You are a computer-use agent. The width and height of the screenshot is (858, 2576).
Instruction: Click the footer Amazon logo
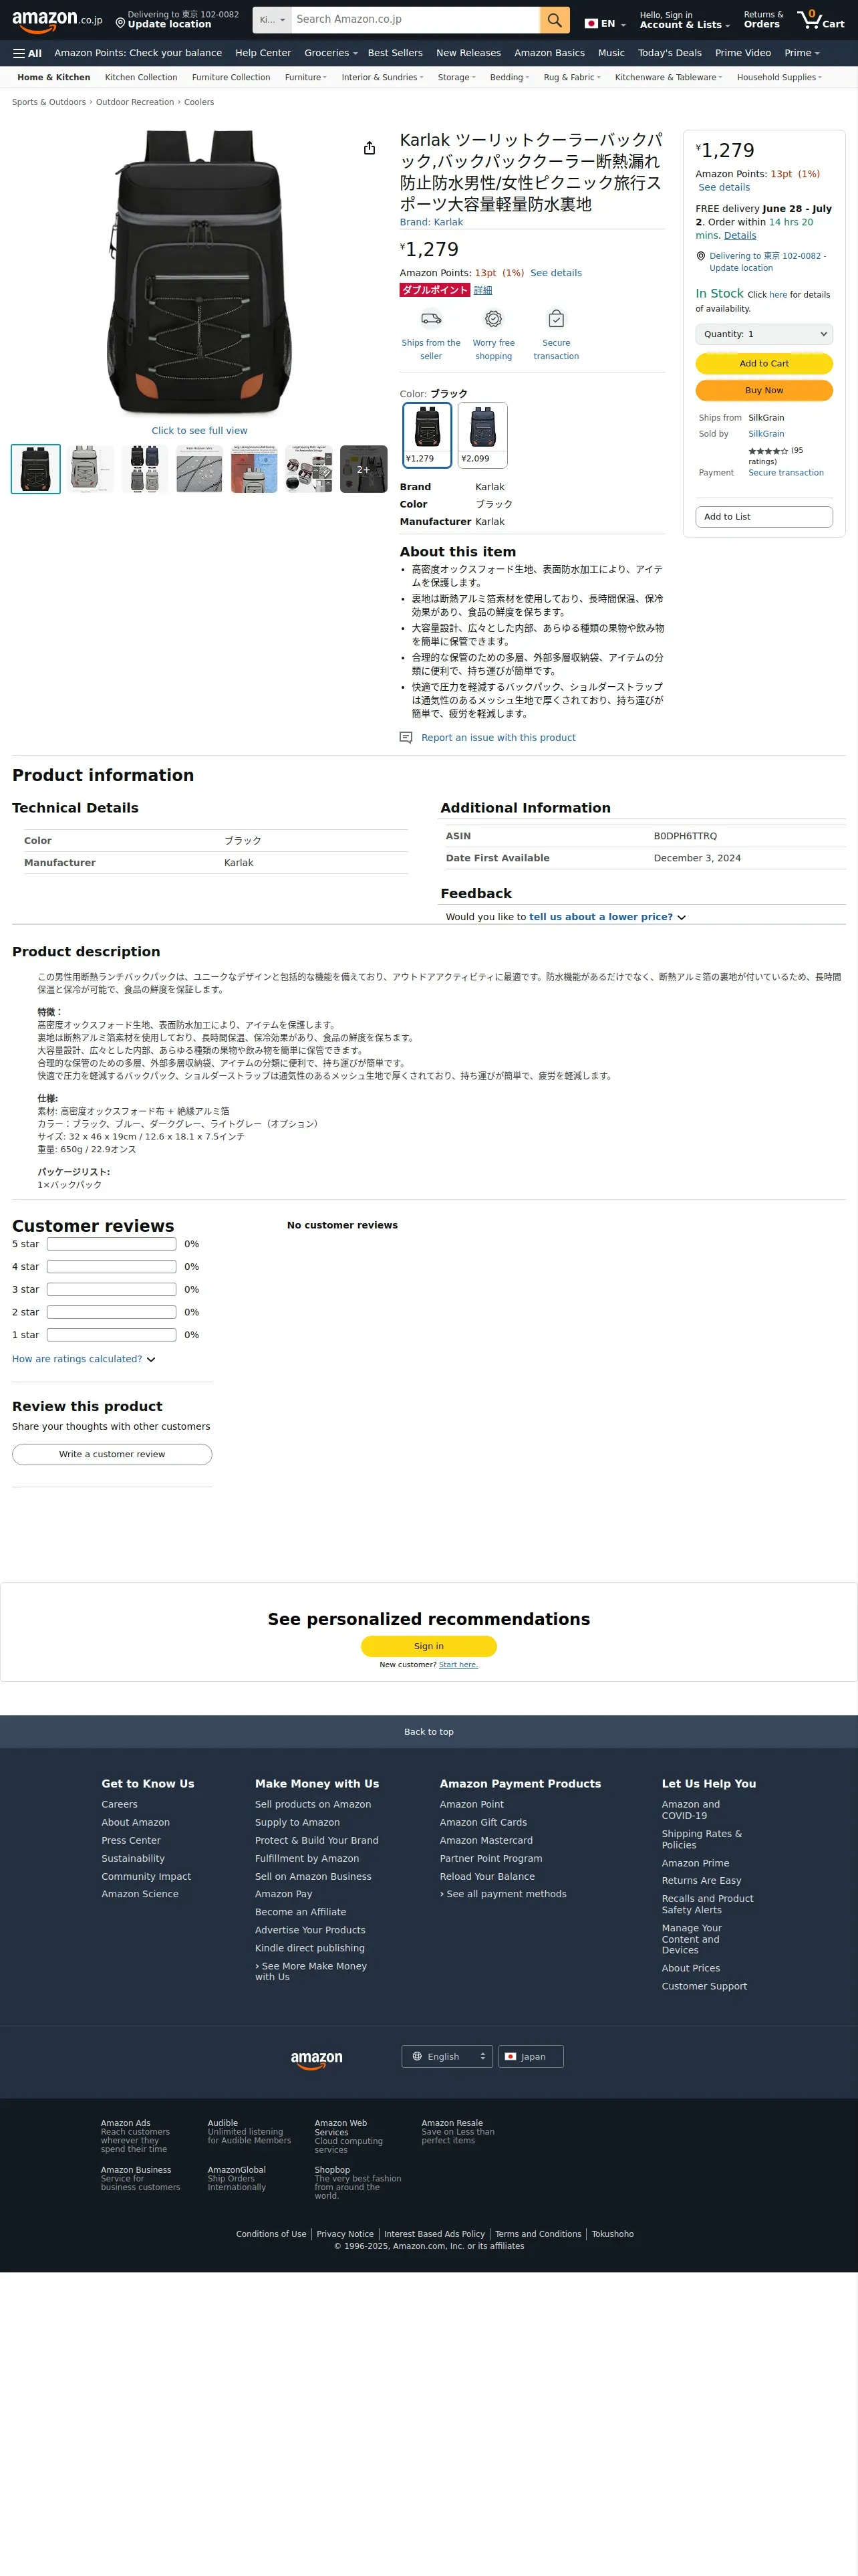pos(317,2060)
